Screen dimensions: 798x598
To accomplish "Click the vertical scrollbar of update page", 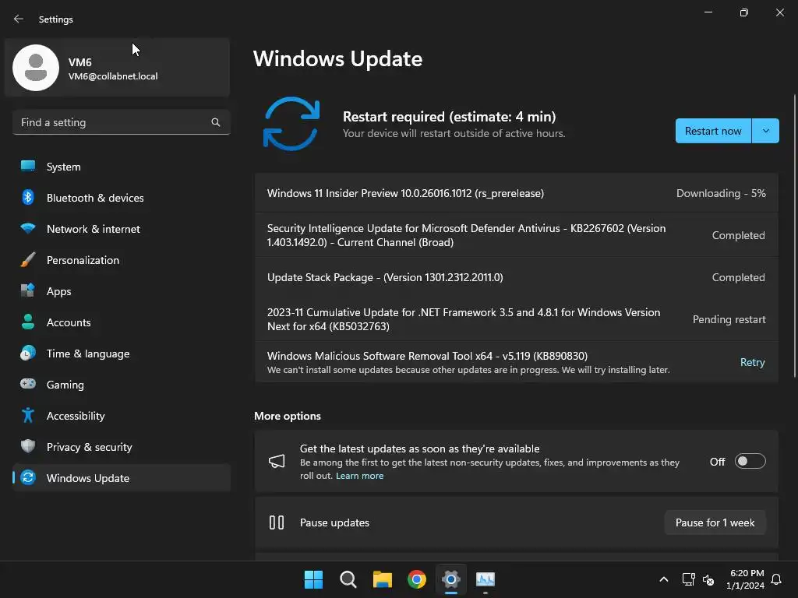I will point(794,236).
